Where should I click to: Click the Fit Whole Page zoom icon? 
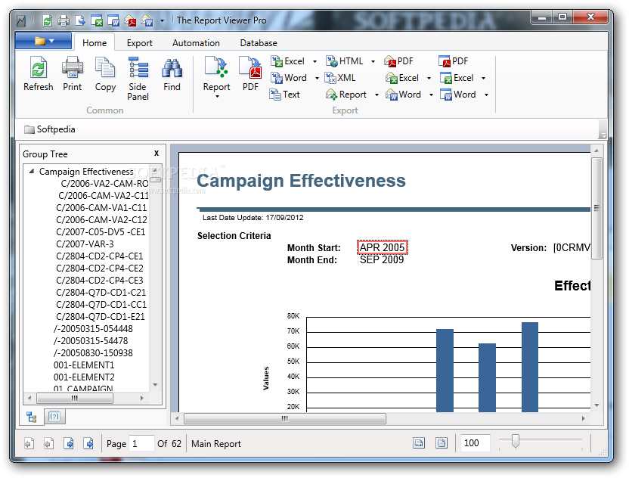pyautogui.click(x=442, y=443)
